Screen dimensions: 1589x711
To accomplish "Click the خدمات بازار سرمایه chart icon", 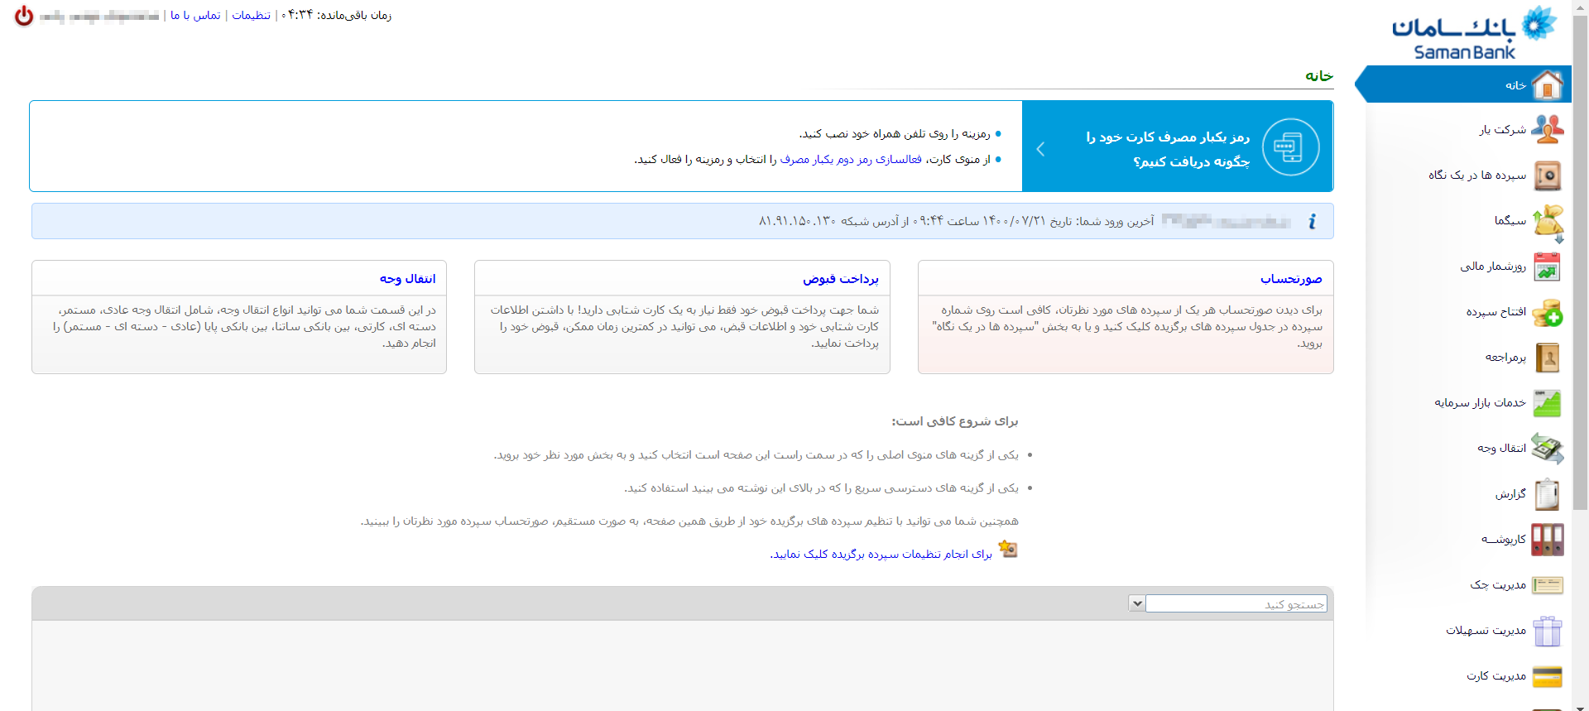I will pos(1547,403).
